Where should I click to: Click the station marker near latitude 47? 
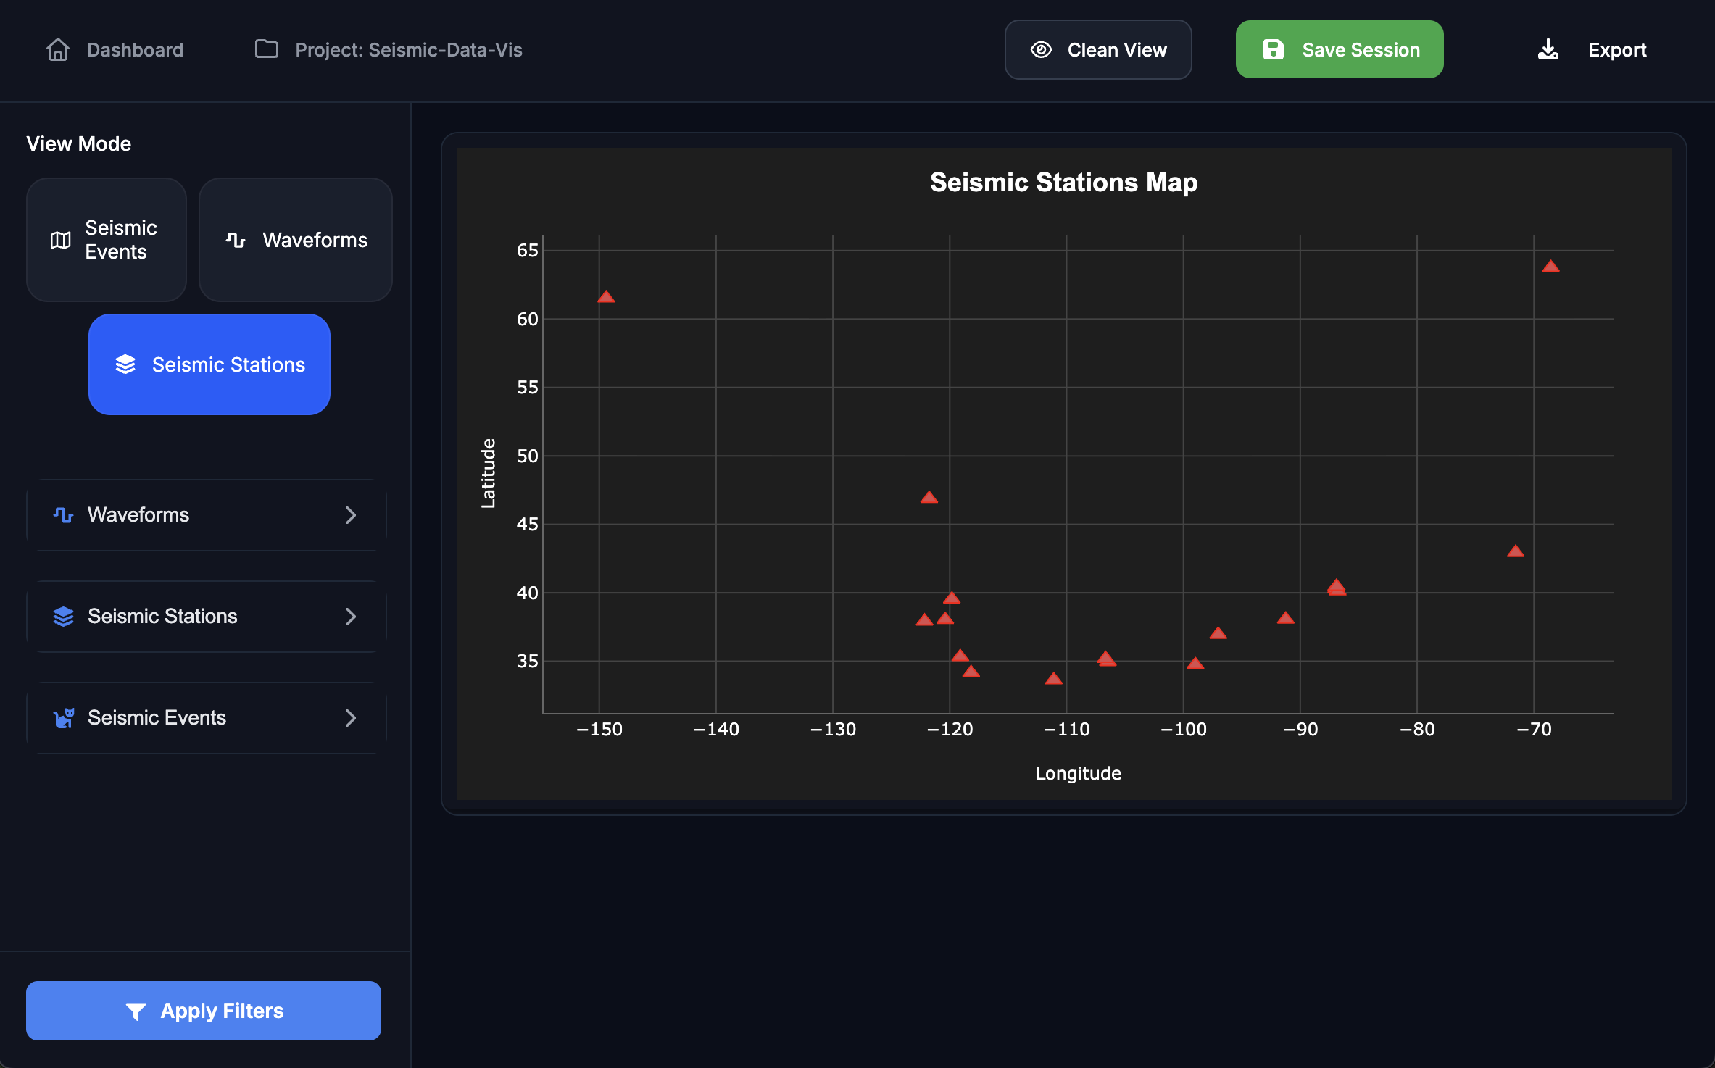click(x=929, y=498)
